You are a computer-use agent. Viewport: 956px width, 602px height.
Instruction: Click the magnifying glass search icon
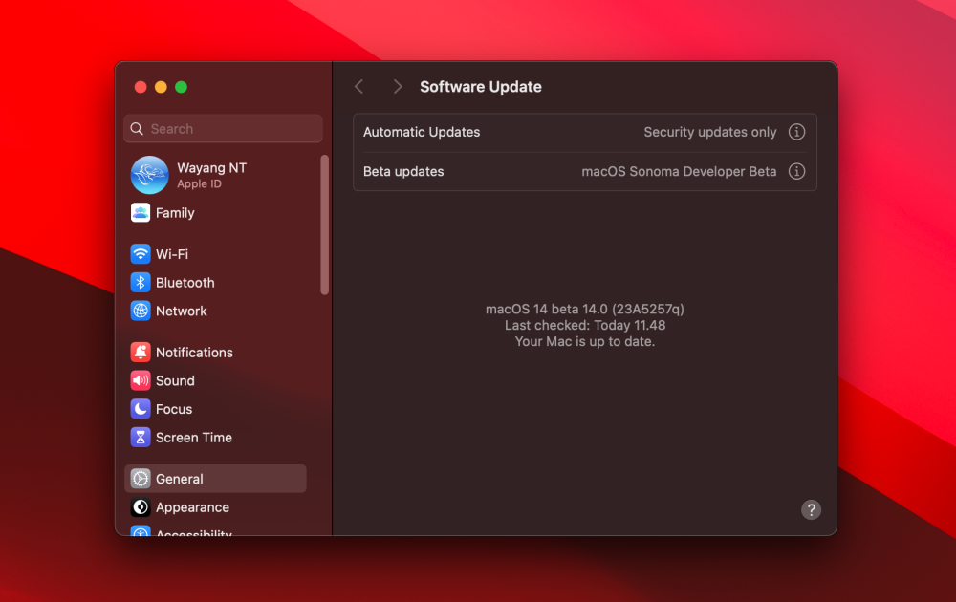(x=137, y=129)
